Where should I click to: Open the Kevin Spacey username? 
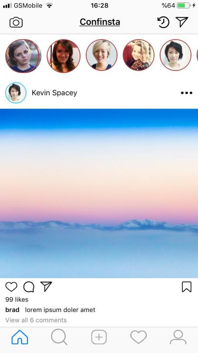point(54,93)
